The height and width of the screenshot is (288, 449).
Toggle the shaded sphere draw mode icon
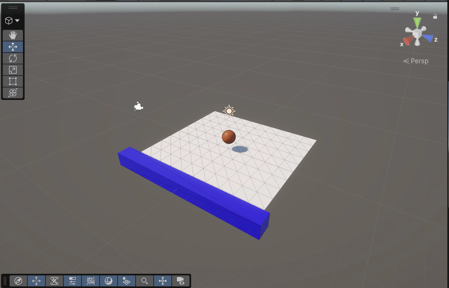tap(109, 281)
